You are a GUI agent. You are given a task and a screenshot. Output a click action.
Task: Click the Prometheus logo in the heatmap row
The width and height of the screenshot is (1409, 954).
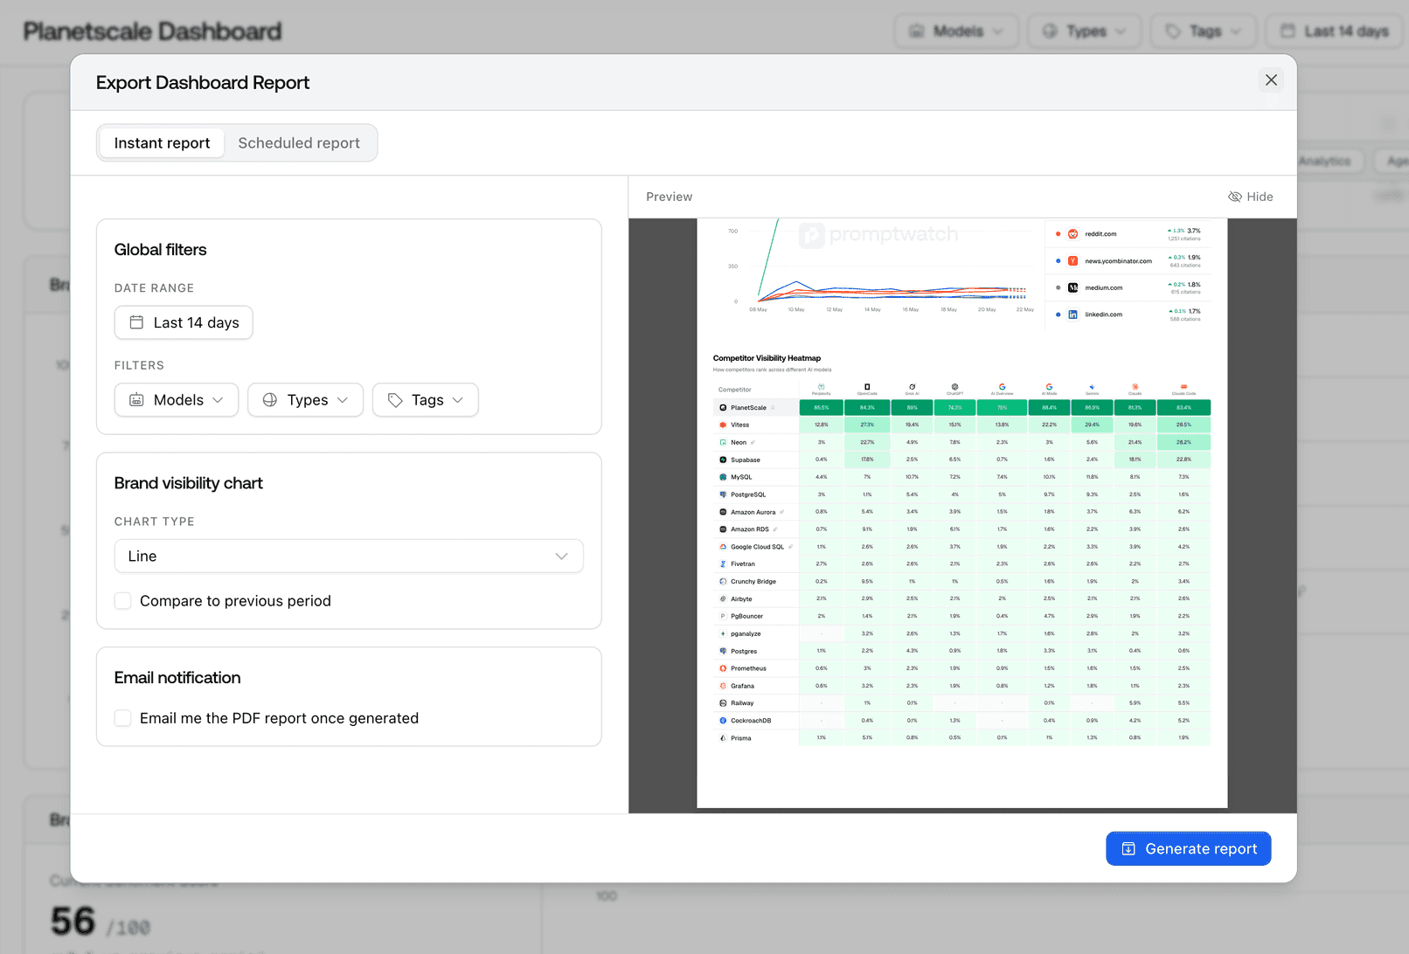[x=723, y=668]
